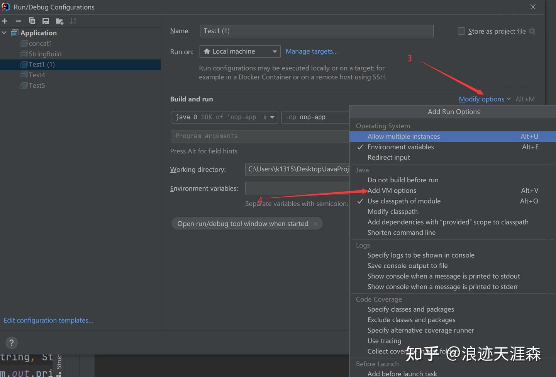The width and height of the screenshot is (556, 377).
Task: Remove the Open run/debug tool window tag
Action: tap(315, 223)
